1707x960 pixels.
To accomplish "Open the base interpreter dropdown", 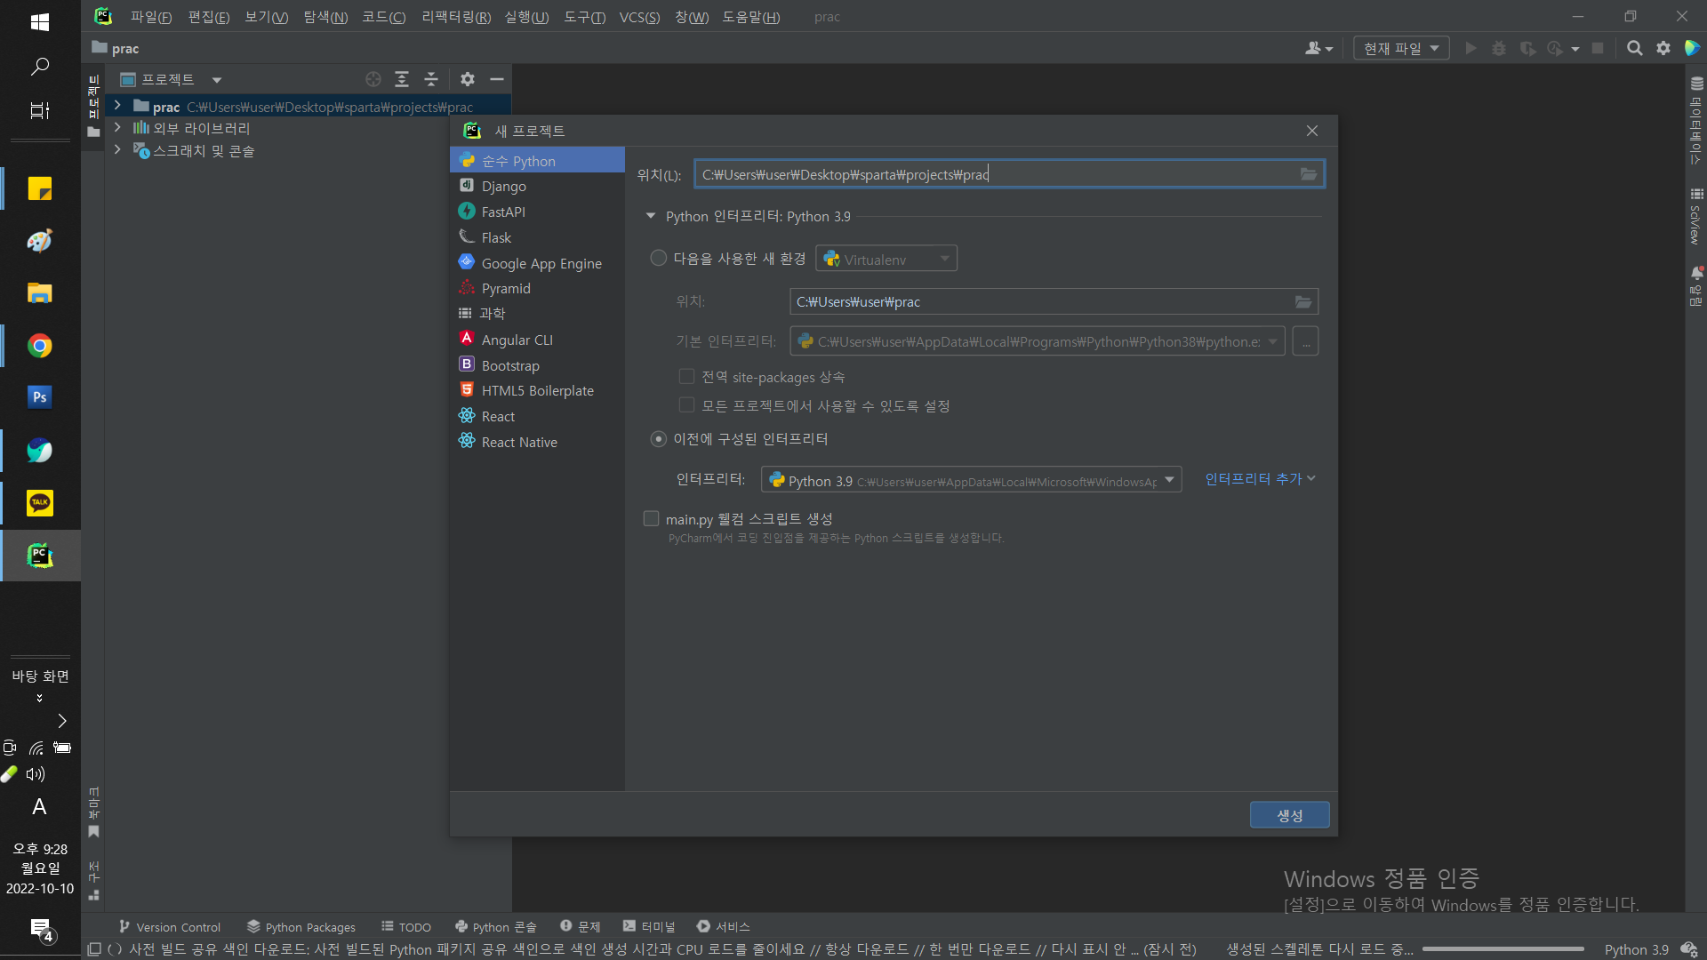I will point(1038,341).
